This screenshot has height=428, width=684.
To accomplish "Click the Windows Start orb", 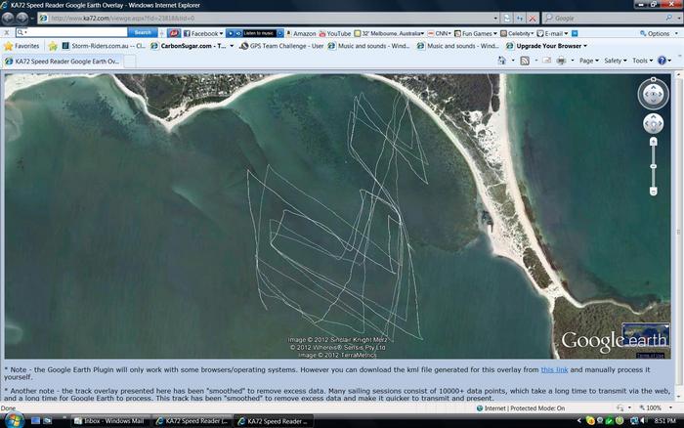I will click(12, 420).
